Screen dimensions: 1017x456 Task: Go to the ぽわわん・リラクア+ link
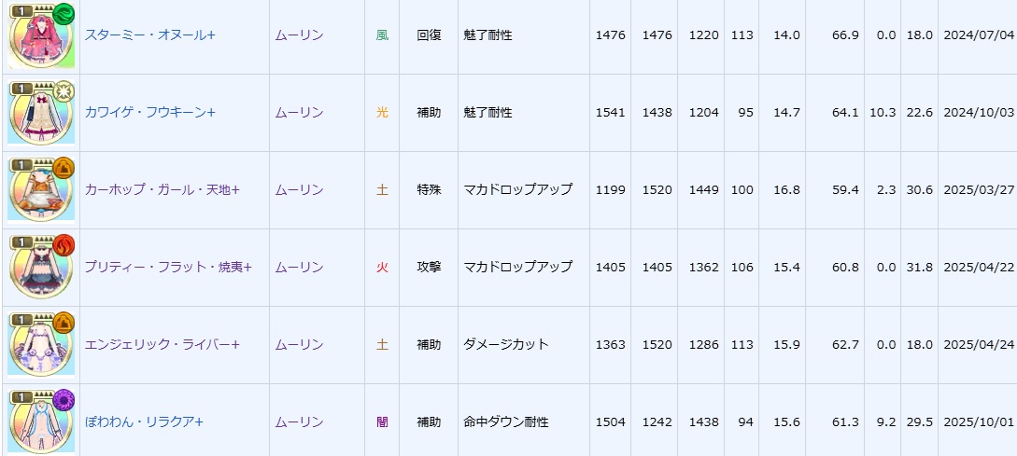(x=144, y=422)
